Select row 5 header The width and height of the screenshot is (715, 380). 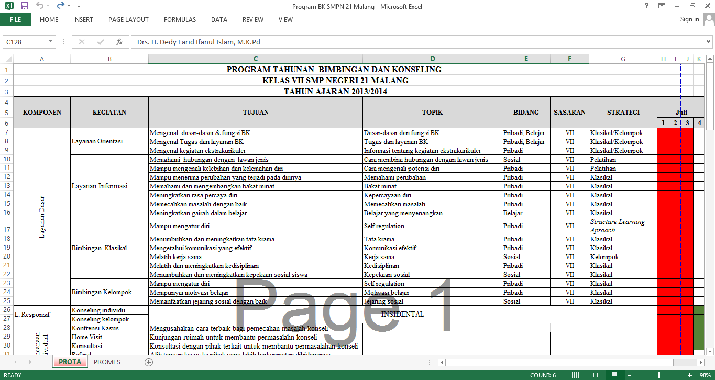pyautogui.click(x=7, y=113)
